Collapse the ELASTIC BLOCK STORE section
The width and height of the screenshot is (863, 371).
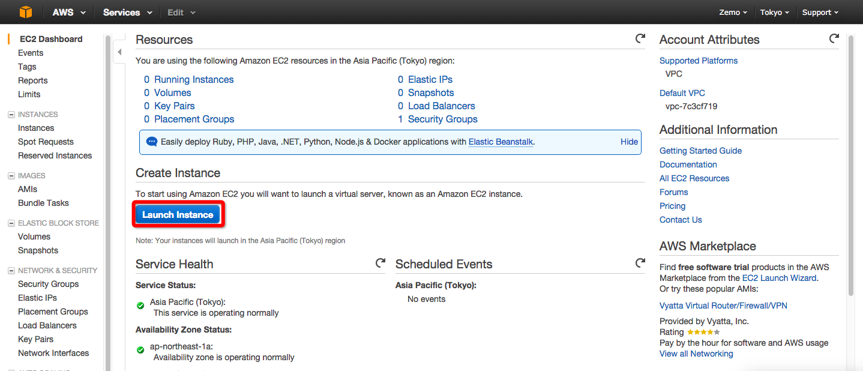point(11,223)
